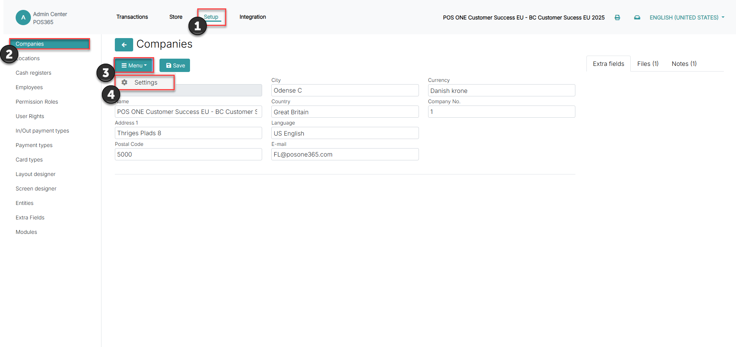
Task: Open the Extra fields tab
Action: (x=609, y=64)
